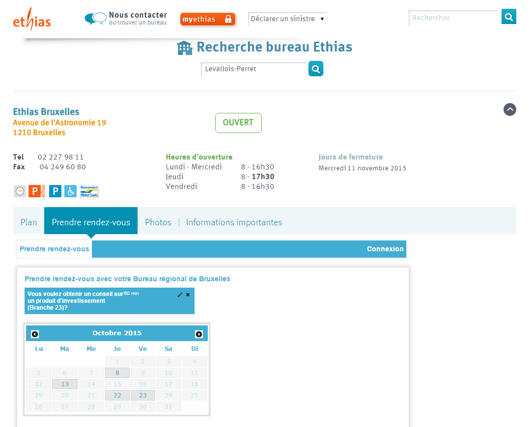Screen dimensions: 532x427
Task: Click the telephone number 02 227 98 11
Action: (x=60, y=157)
